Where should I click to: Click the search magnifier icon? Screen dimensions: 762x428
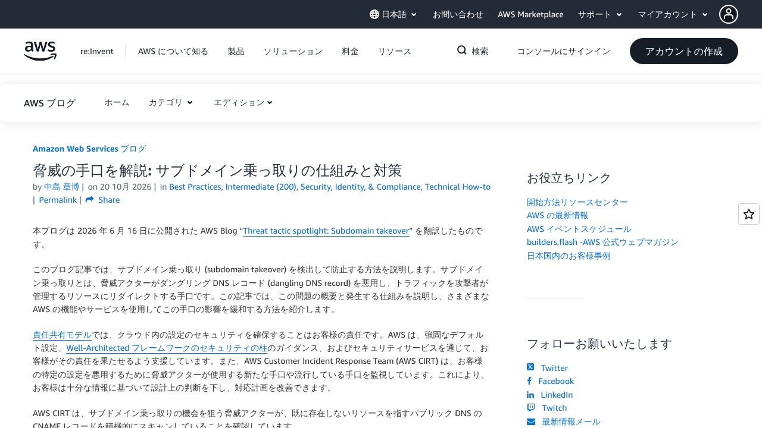pyautogui.click(x=462, y=51)
